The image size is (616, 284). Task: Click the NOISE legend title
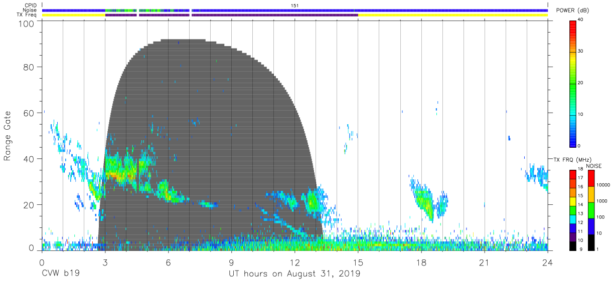tap(594, 166)
